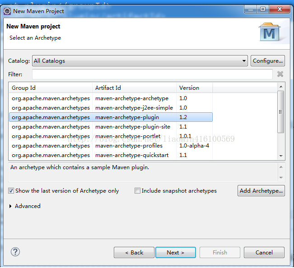Click inside the Filter text field

pos(152,74)
